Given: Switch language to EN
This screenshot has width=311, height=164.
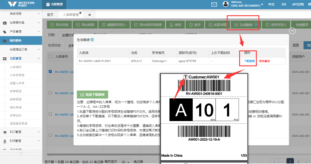Looking at the screenshot, I should [284, 4].
